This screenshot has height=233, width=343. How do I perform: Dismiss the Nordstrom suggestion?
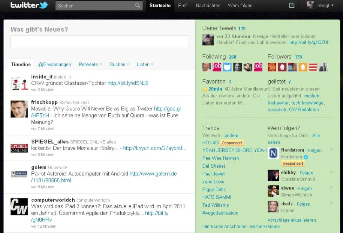(x=331, y=150)
